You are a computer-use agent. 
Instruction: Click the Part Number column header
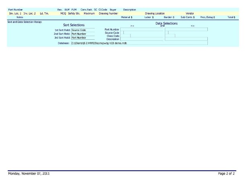[16, 10]
